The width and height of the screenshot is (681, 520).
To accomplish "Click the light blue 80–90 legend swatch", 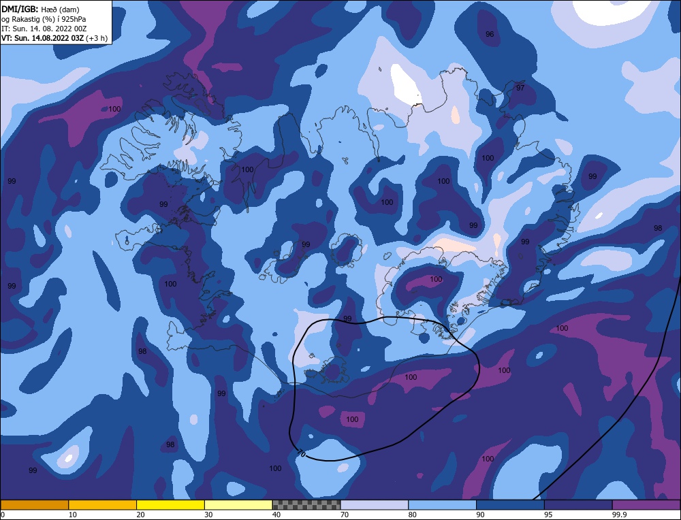I will pos(442,504).
